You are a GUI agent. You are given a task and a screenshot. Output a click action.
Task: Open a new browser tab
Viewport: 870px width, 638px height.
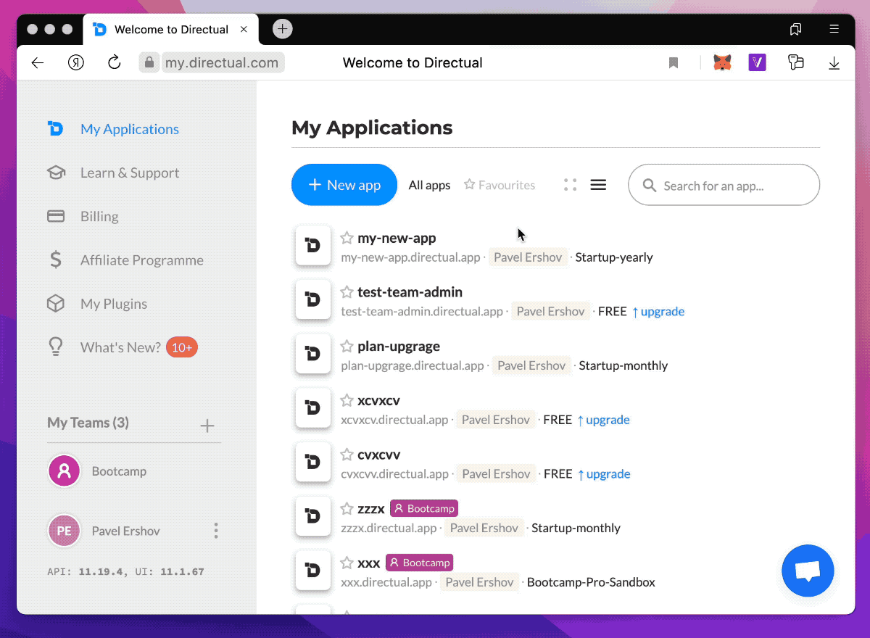coord(283,29)
